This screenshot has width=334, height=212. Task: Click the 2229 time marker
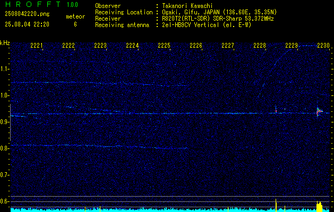(291, 46)
